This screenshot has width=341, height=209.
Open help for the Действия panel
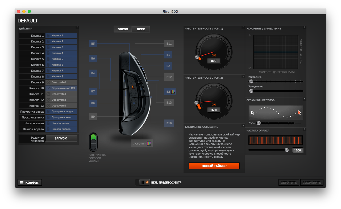point(77,27)
